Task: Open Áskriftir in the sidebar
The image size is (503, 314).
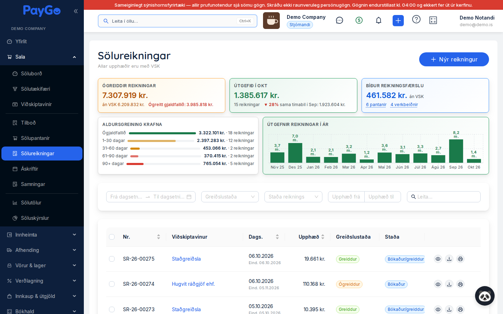Action: pyautogui.click(x=42, y=169)
